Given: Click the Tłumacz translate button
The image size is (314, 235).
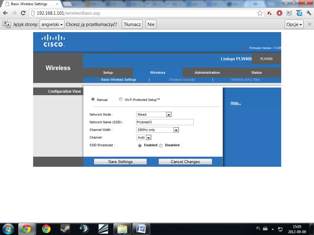Looking at the screenshot, I should pos(132,24).
